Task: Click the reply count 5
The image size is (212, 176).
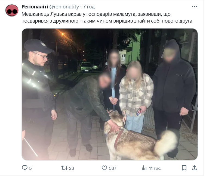Action: [30, 168]
